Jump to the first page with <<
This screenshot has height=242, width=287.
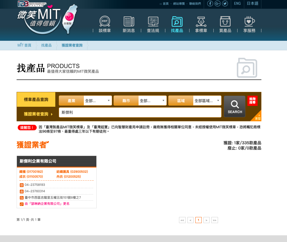(x=182, y=220)
